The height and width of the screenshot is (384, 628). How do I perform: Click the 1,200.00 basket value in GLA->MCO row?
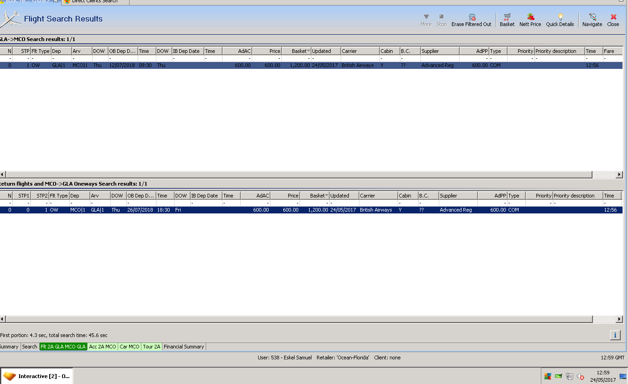point(296,65)
